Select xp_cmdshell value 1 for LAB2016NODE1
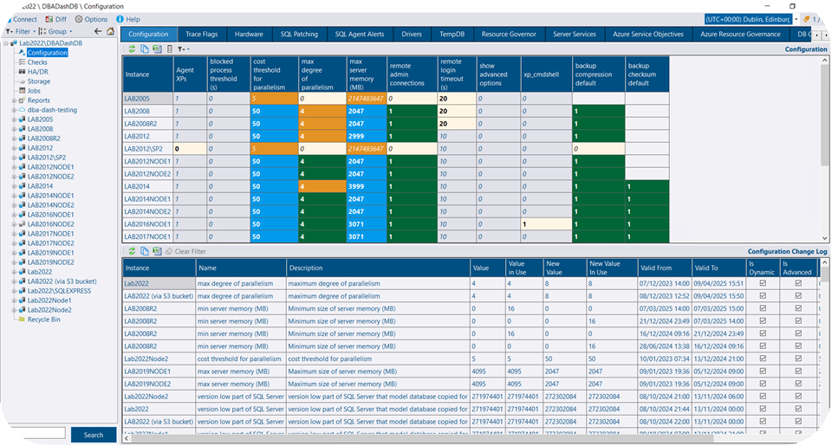832x446 pixels. click(x=546, y=224)
